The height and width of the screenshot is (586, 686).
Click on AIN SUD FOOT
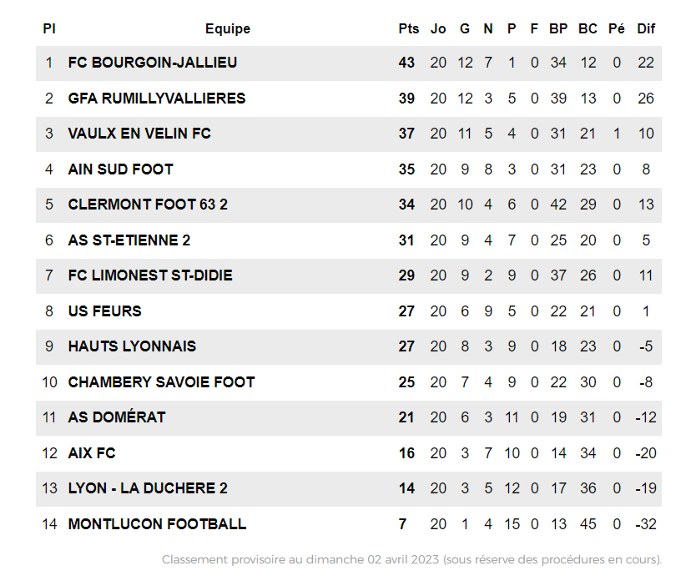click(121, 169)
